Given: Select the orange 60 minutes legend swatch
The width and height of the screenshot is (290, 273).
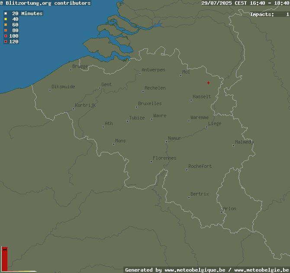Looking at the screenshot, I should 6,25.
